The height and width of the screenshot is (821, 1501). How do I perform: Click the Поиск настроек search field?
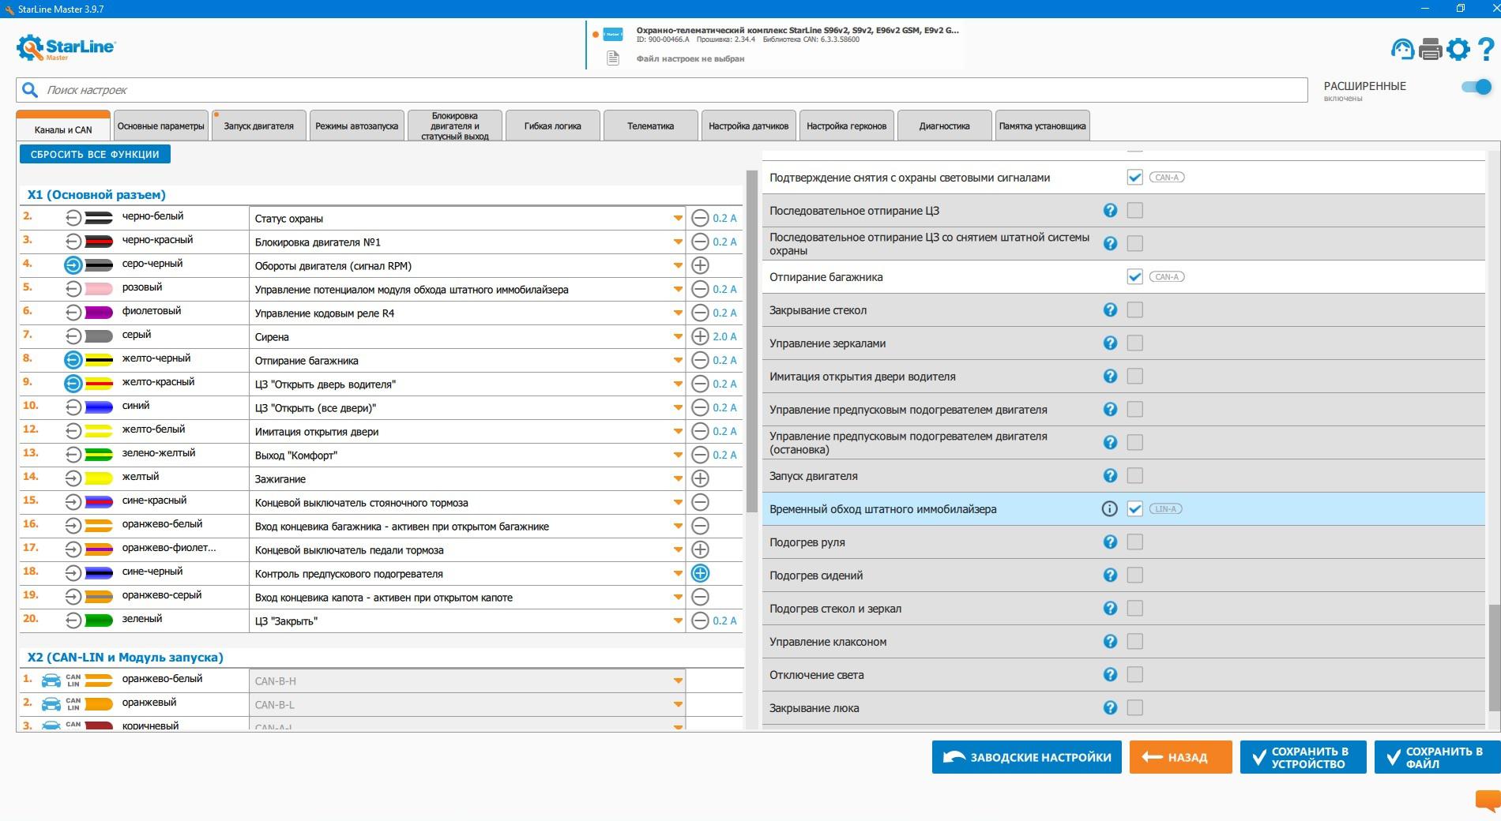(x=661, y=90)
